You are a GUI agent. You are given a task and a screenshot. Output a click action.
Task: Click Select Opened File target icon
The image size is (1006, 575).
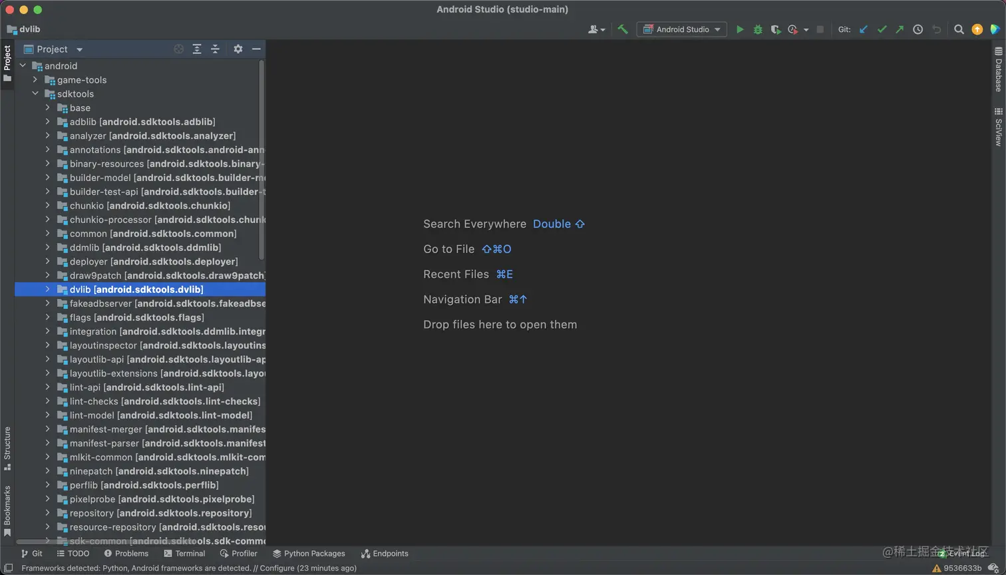(x=178, y=49)
